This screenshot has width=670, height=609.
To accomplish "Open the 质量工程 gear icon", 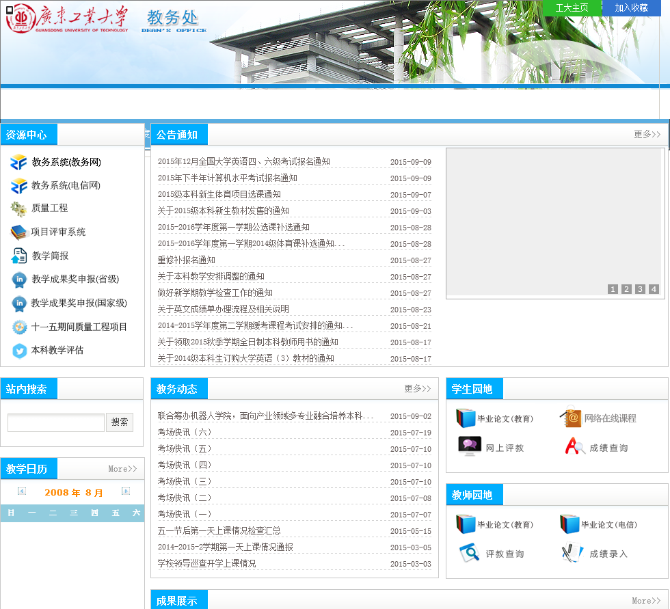I will pyautogui.click(x=18, y=208).
